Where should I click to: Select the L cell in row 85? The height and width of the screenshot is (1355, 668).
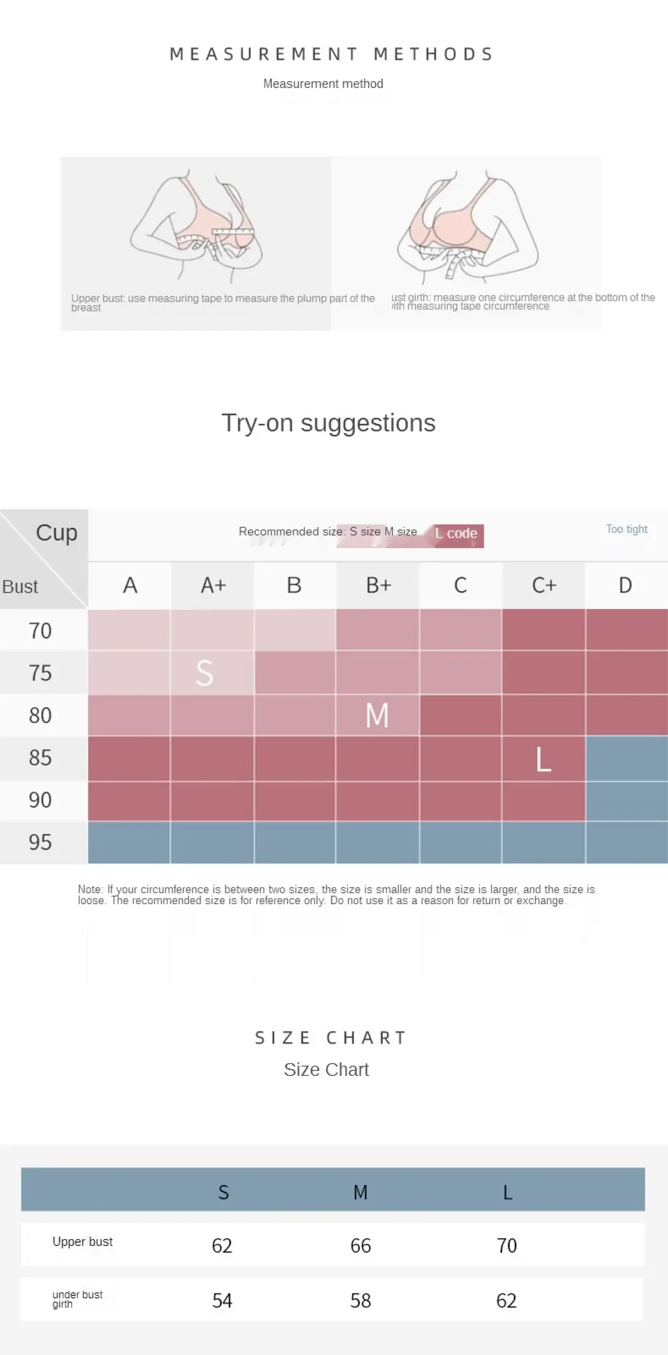(544, 759)
